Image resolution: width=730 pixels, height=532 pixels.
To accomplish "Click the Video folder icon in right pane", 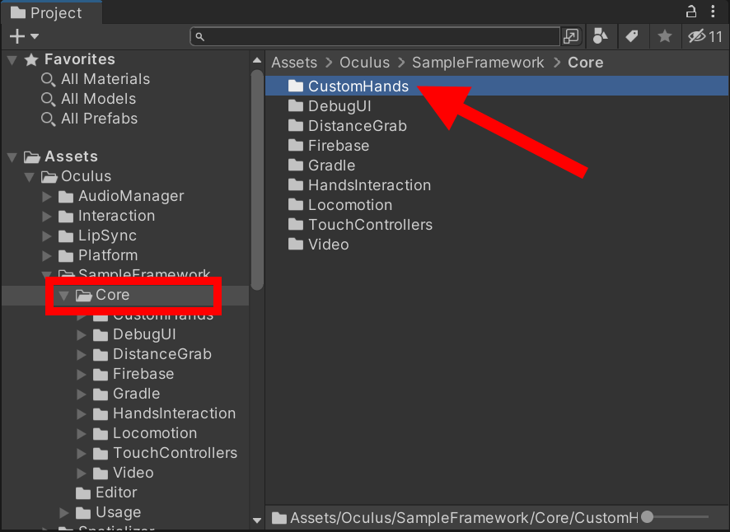I will [296, 244].
